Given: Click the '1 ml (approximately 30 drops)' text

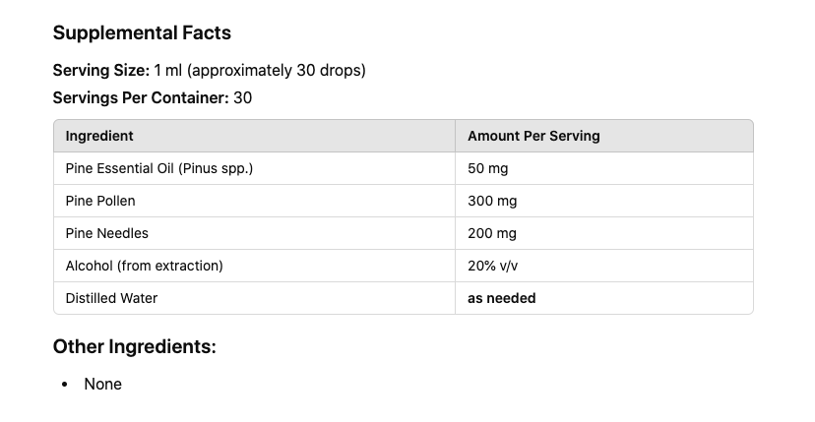Looking at the screenshot, I should 261,71.
